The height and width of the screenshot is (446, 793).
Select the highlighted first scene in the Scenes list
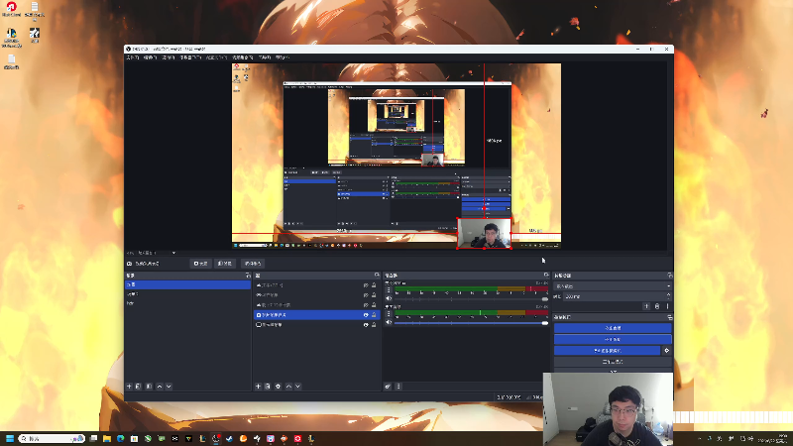(187, 285)
